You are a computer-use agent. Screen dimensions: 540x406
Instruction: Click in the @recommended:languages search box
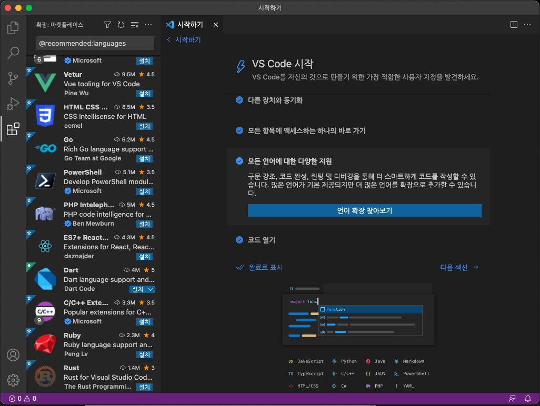(x=95, y=43)
